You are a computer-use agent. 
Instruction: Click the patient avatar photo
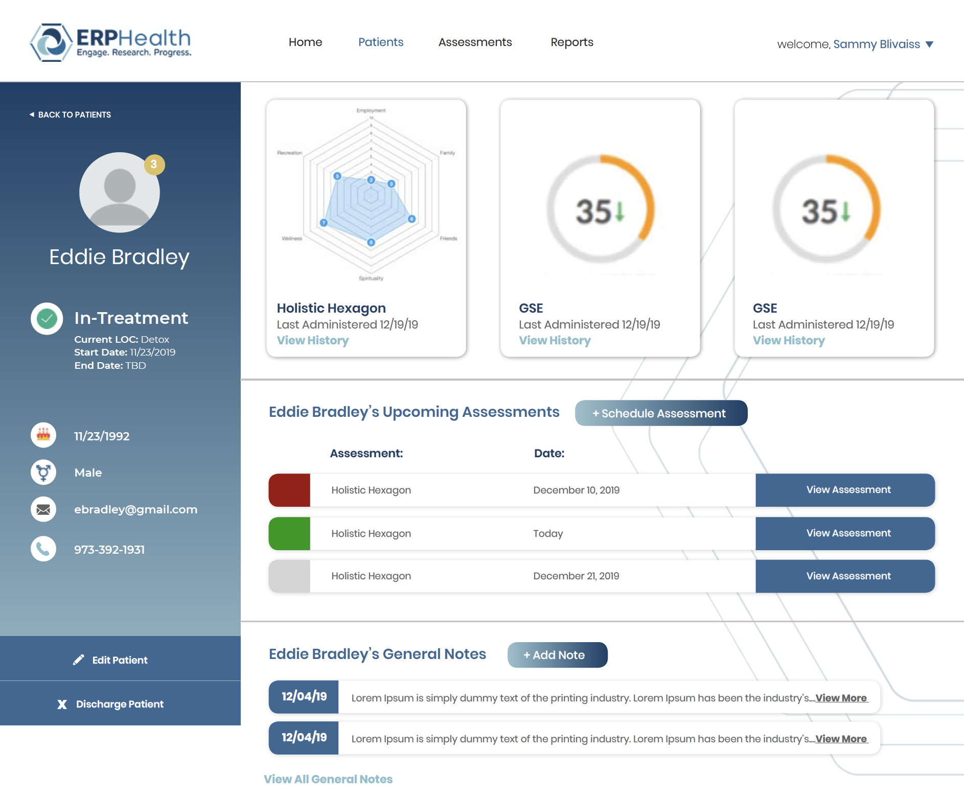pos(119,193)
